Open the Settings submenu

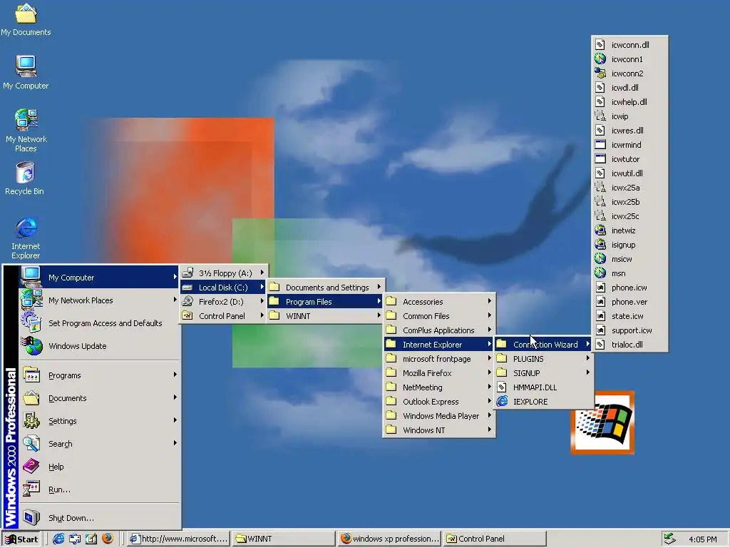coord(98,421)
